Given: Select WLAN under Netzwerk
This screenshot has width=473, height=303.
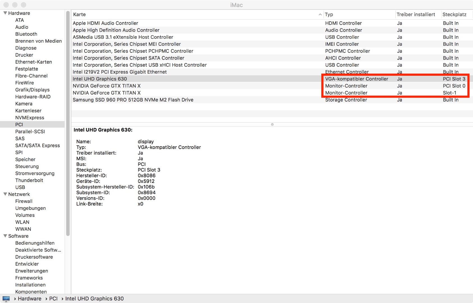Looking at the screenshot, I should [22, 222].
